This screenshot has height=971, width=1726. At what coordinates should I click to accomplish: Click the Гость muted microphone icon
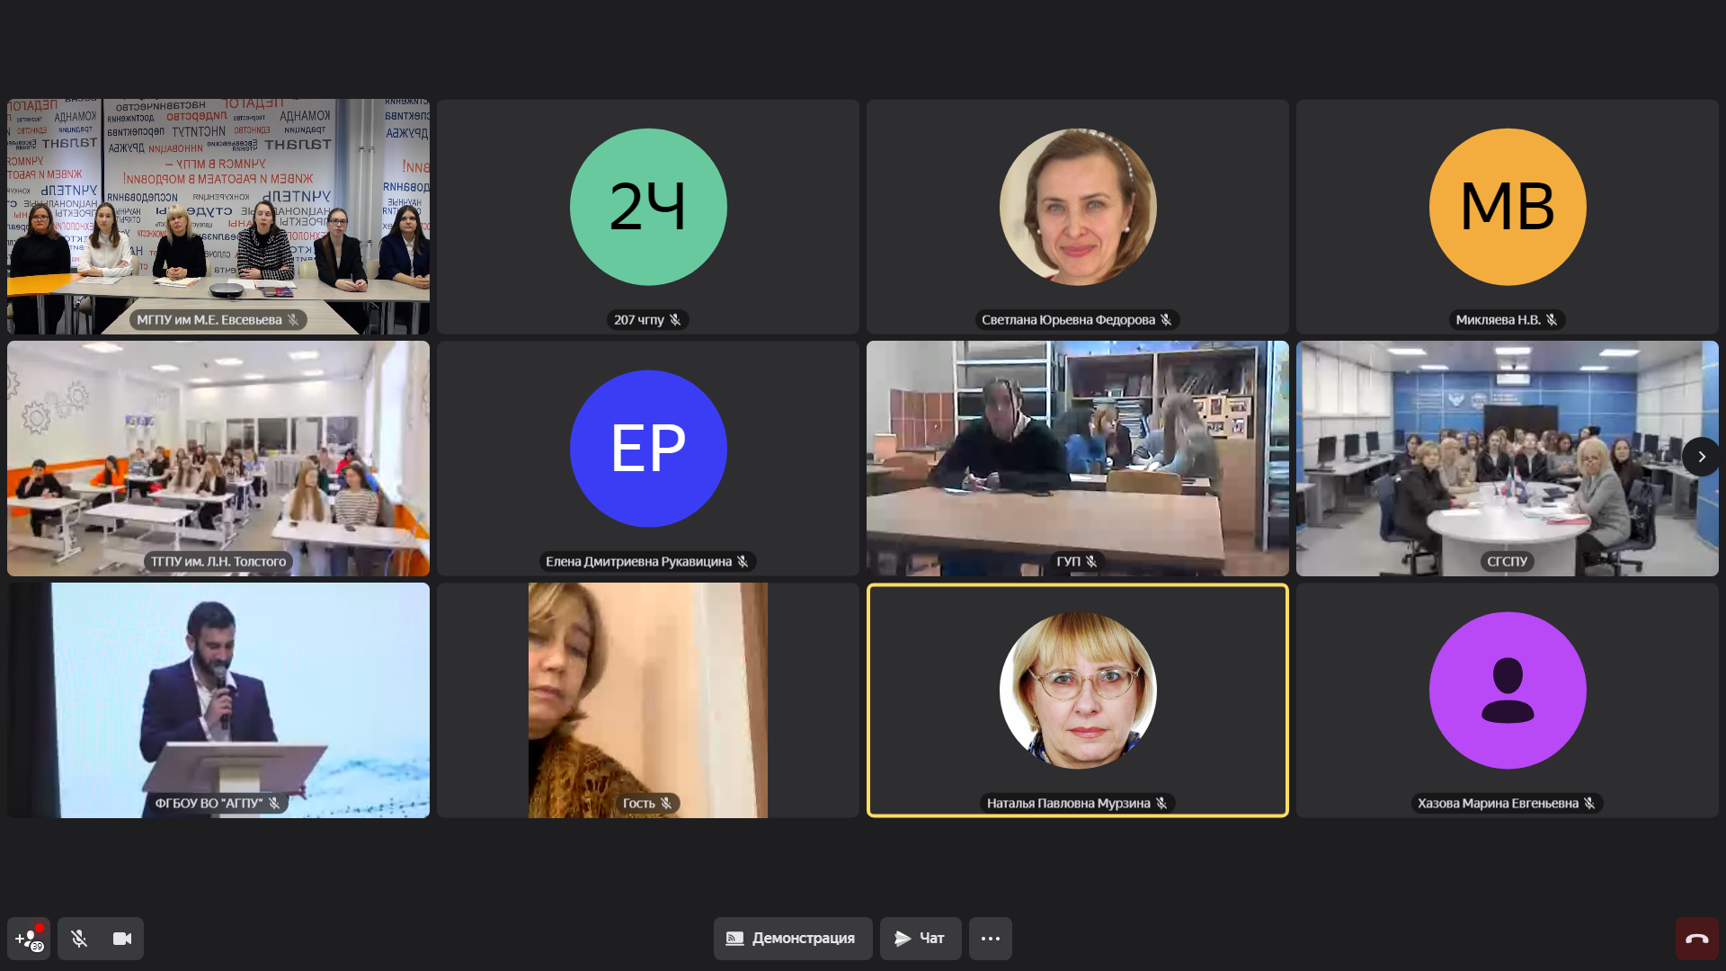(667, 804)
